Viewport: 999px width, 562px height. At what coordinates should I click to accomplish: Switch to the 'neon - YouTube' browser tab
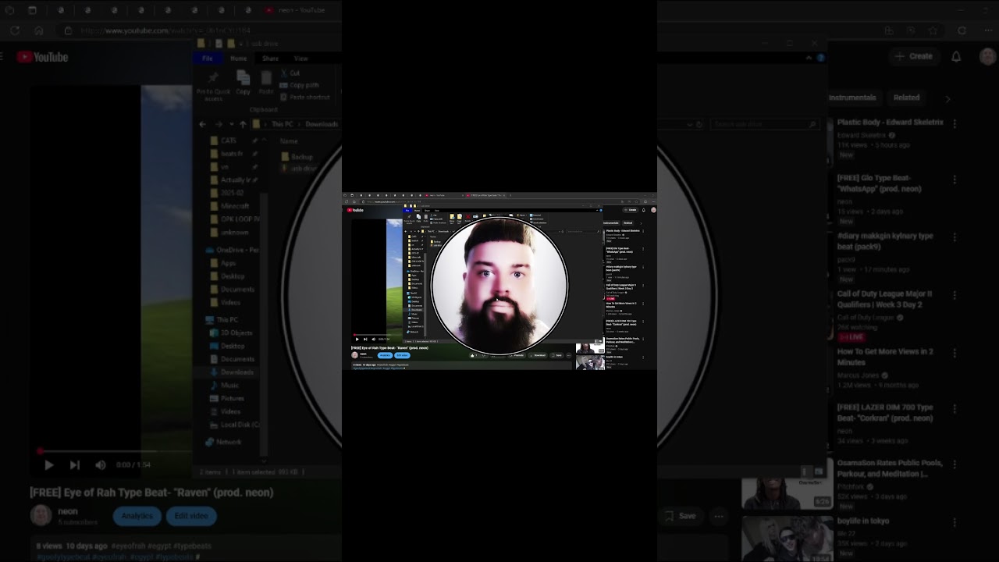pos(300,10)
